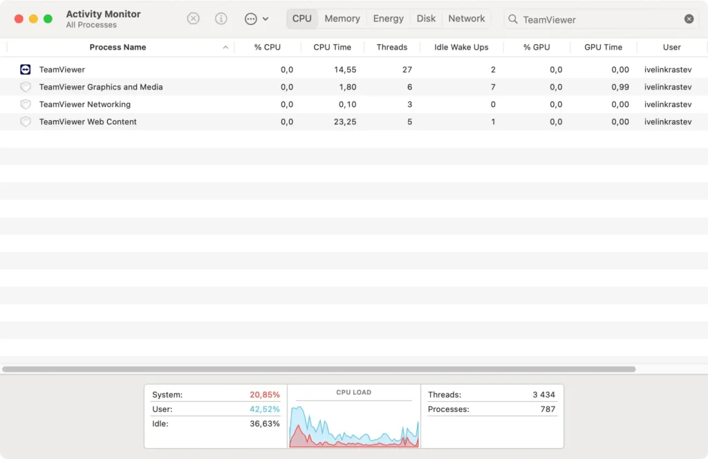
Task: Select TeamViewer Web Content process
Action: click(x=354, y=121)
